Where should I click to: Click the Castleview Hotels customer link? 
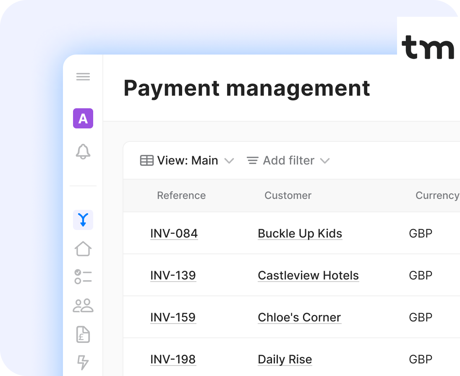coord(308,275)
